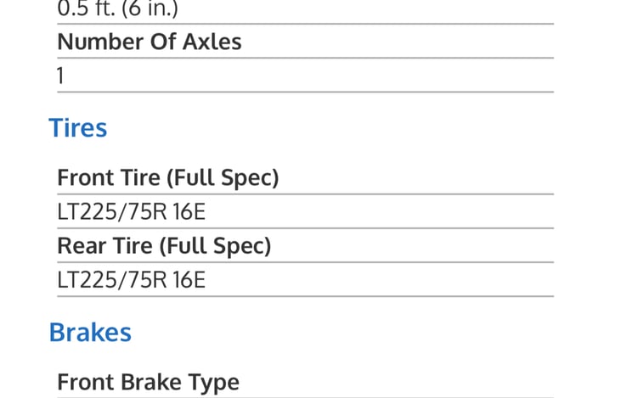Select the Rear Tire (Full Spec) label

164,246
